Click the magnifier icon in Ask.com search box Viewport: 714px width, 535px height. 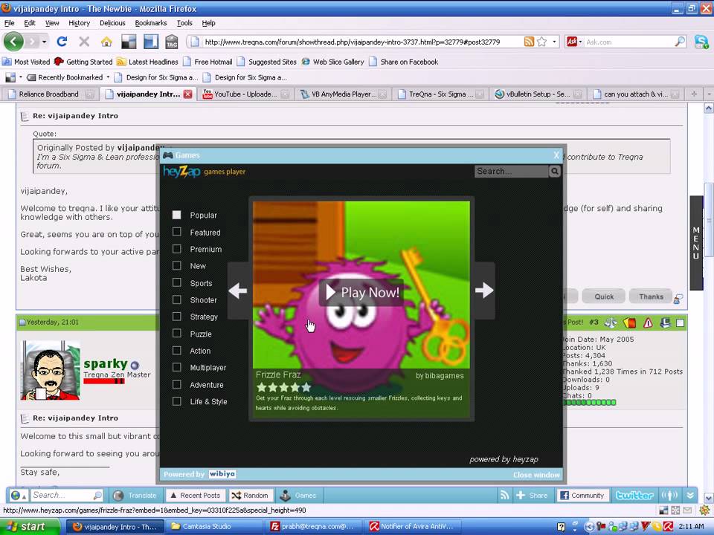pos(679,42)
